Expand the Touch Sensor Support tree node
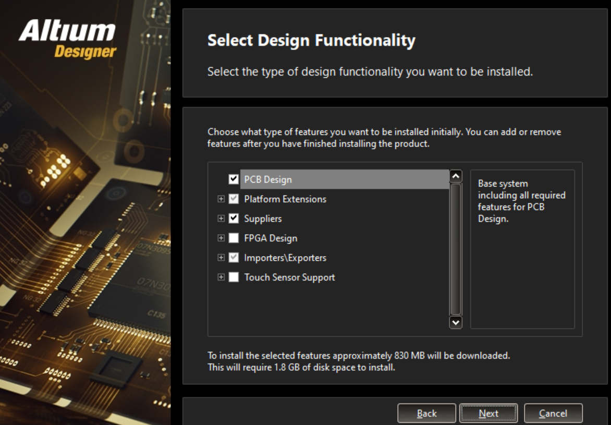Screen dimensions: 611x425 pyautogui.click(x=221, y=277)
